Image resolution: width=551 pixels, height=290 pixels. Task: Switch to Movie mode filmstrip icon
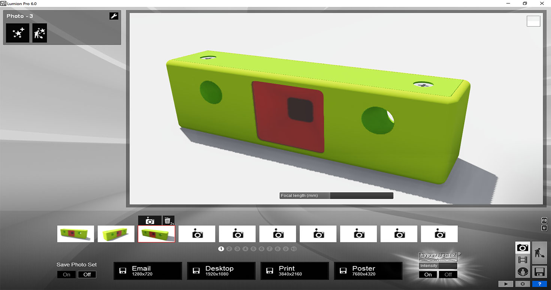tap(523, 259)
